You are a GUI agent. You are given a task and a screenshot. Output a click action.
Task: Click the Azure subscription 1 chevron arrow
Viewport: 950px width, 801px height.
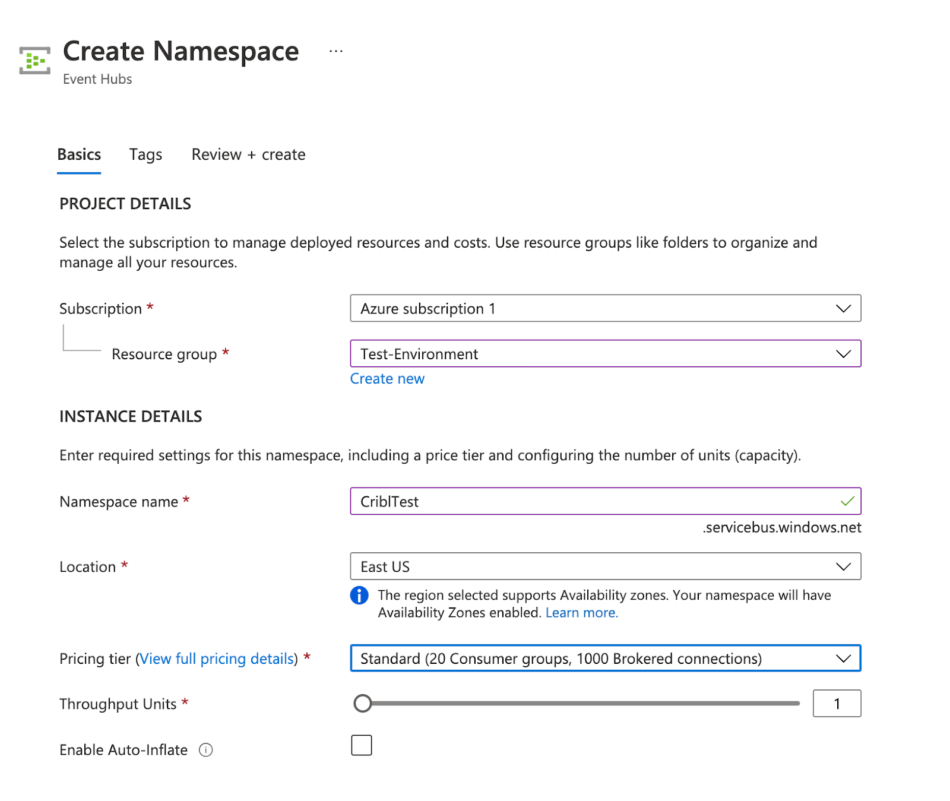coord(844,308)
